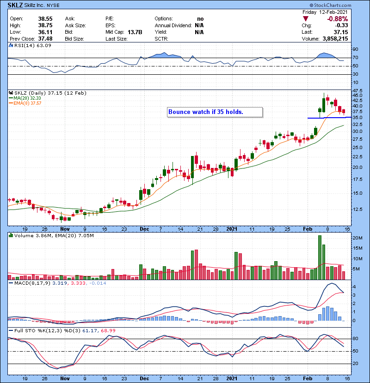Click the candlestick icon beside SKLZ (Daily)
The width and height of the screenshot is (370, 383).
tap(11, 93)
